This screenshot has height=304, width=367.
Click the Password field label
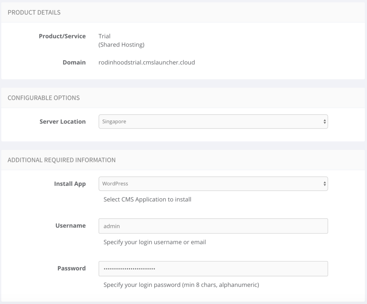click(x=72, y=268)
